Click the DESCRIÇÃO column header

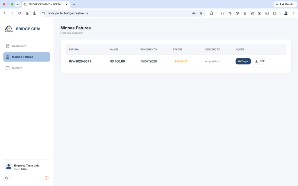[213, 49]
